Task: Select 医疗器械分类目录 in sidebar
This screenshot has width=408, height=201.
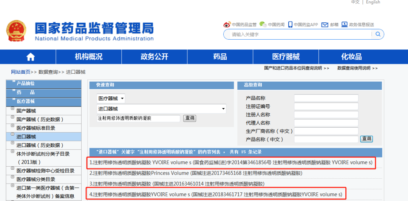Action: click(36, 179)
